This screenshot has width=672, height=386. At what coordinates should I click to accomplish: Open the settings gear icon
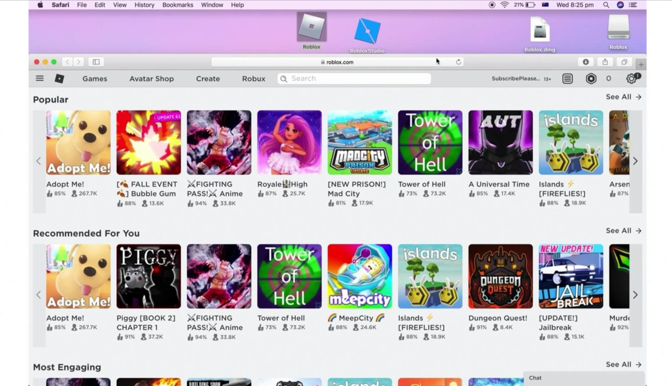tap(632, 79)
